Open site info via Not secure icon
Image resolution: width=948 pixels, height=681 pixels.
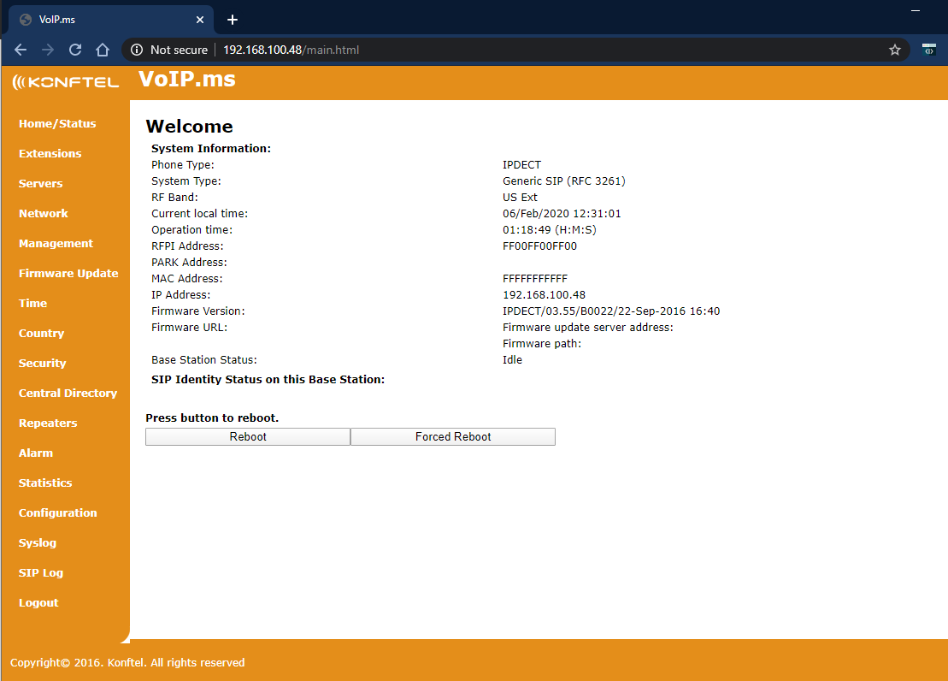point(138,50)
